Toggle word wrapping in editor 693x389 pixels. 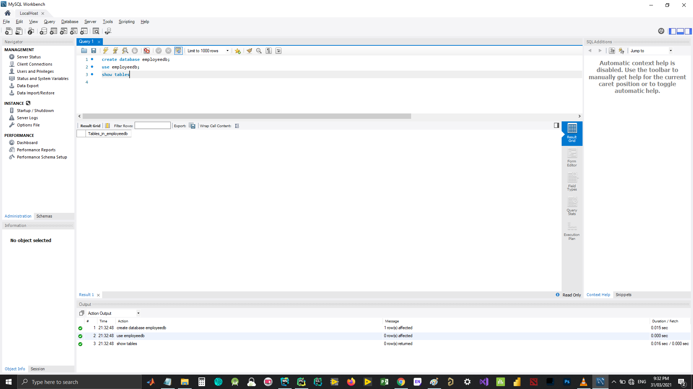pyautogui.click(x=278, y=51)
